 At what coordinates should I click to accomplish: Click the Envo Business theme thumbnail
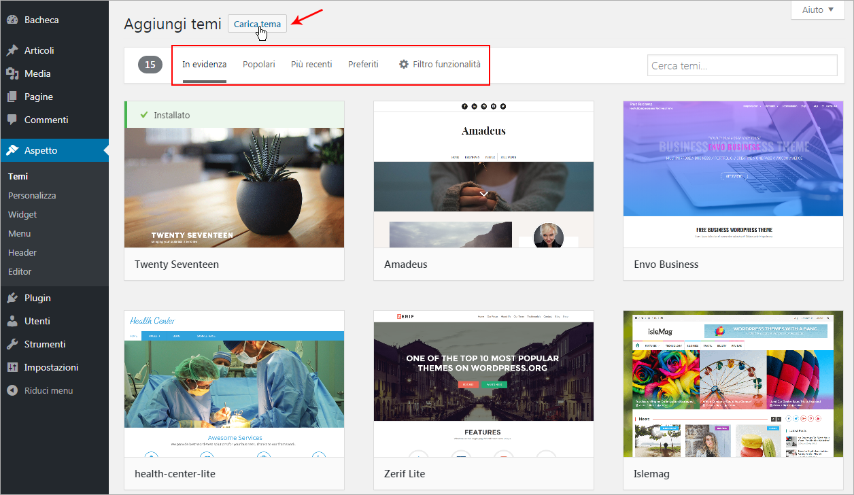(733, 174)
